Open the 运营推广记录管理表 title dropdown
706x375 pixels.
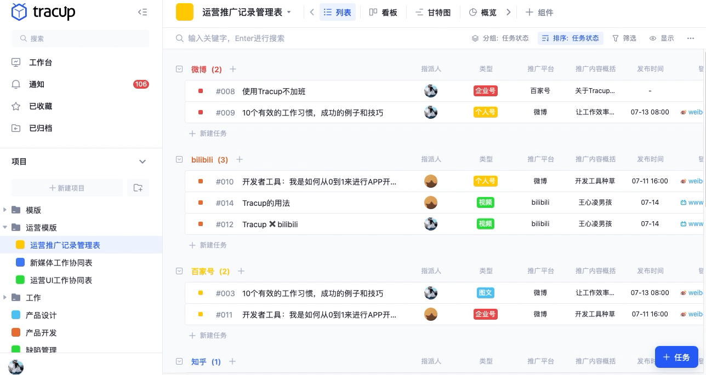(x=289, y=12)
